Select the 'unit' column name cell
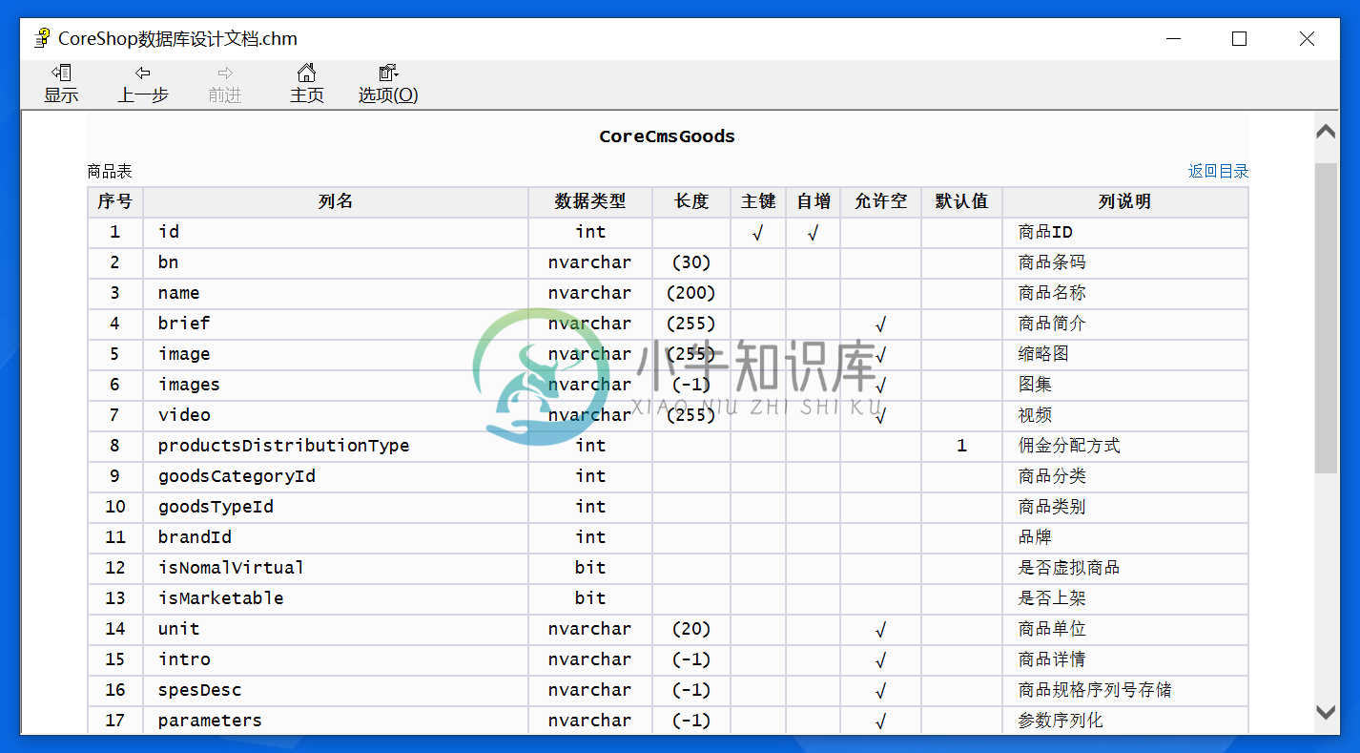This screenshot has height=753, width=1360. click(x=336, y=629)
